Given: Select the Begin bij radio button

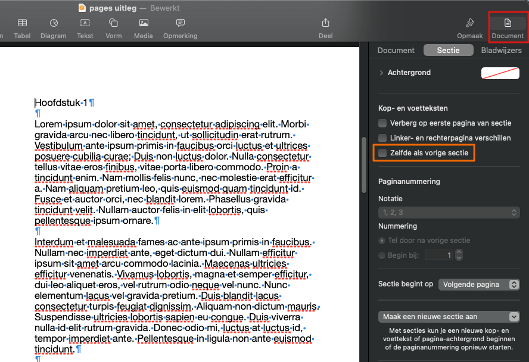Looking at the screenshot, I should (x=382, y=255).
